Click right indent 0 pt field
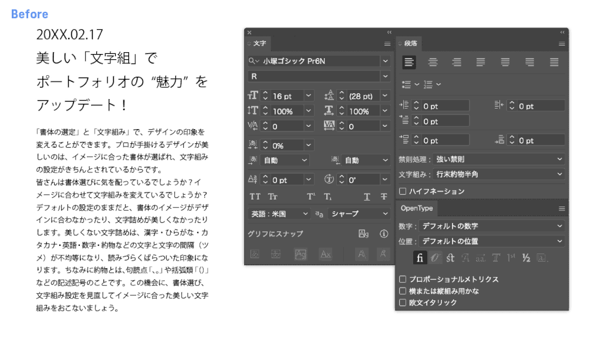Screen dimensions: 601x338 click(541, 106)
